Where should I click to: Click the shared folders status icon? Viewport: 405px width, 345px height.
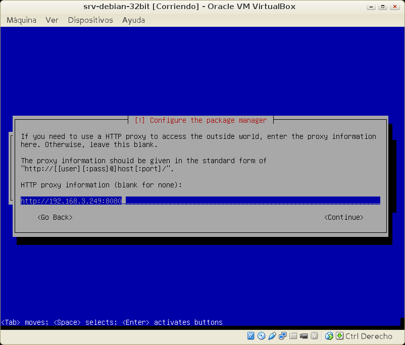coord(293,336)
